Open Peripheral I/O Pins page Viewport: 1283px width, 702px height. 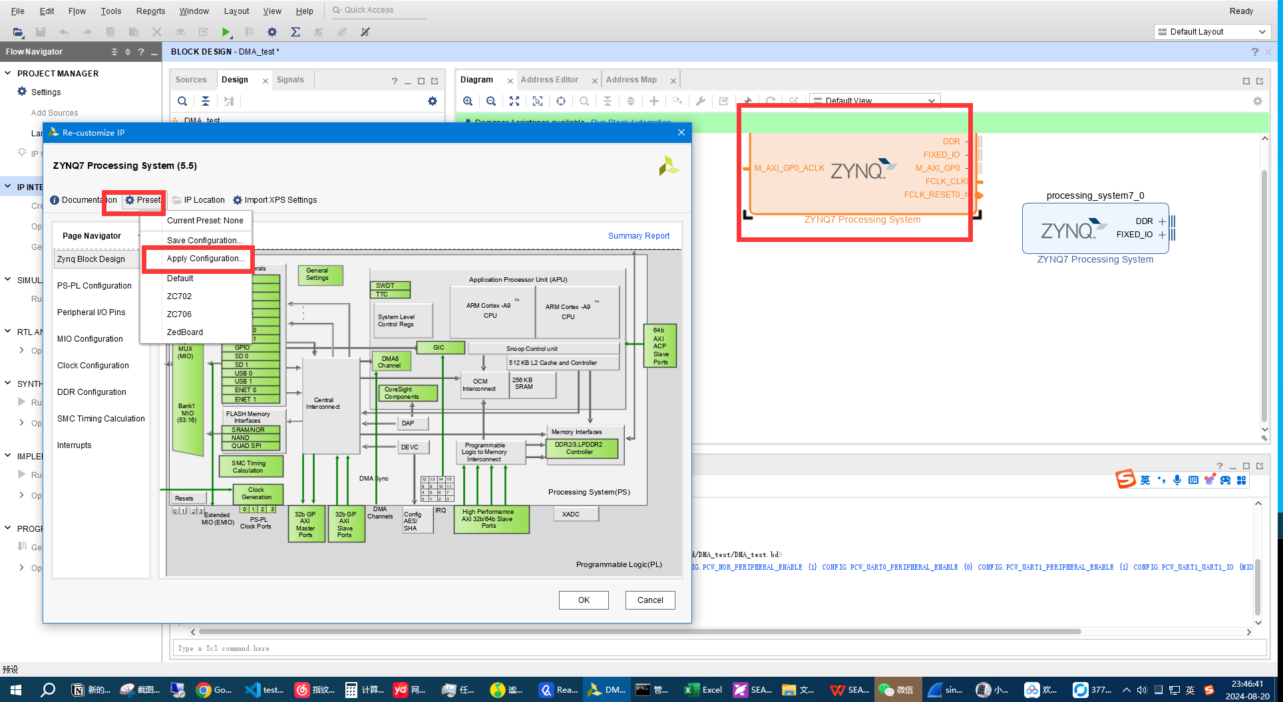click(x=91, y=312)
